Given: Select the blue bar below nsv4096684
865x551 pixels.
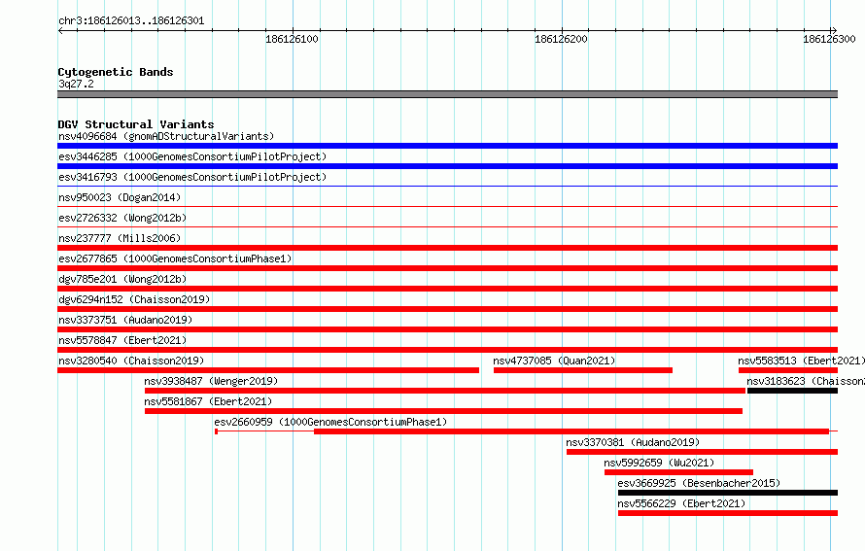Looking at the screenshot, I should coord(447,146).
